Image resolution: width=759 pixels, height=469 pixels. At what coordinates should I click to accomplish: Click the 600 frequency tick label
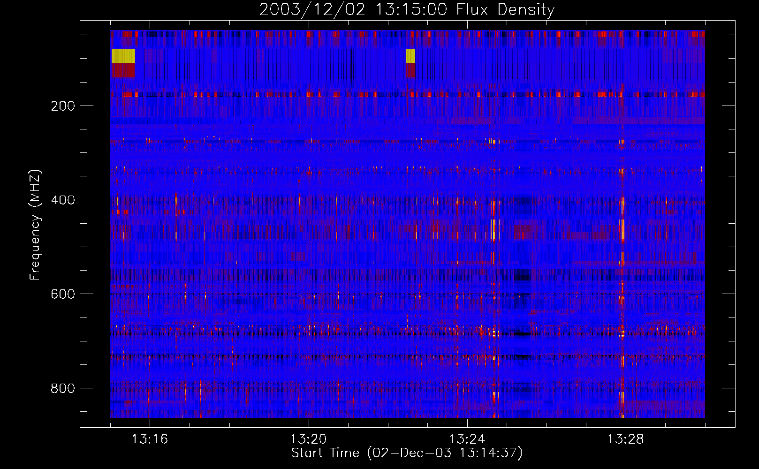[63, 294]
